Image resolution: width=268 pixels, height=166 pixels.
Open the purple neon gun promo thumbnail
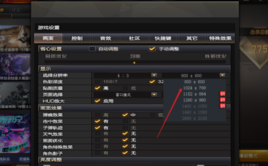click(x=15, y=133)
